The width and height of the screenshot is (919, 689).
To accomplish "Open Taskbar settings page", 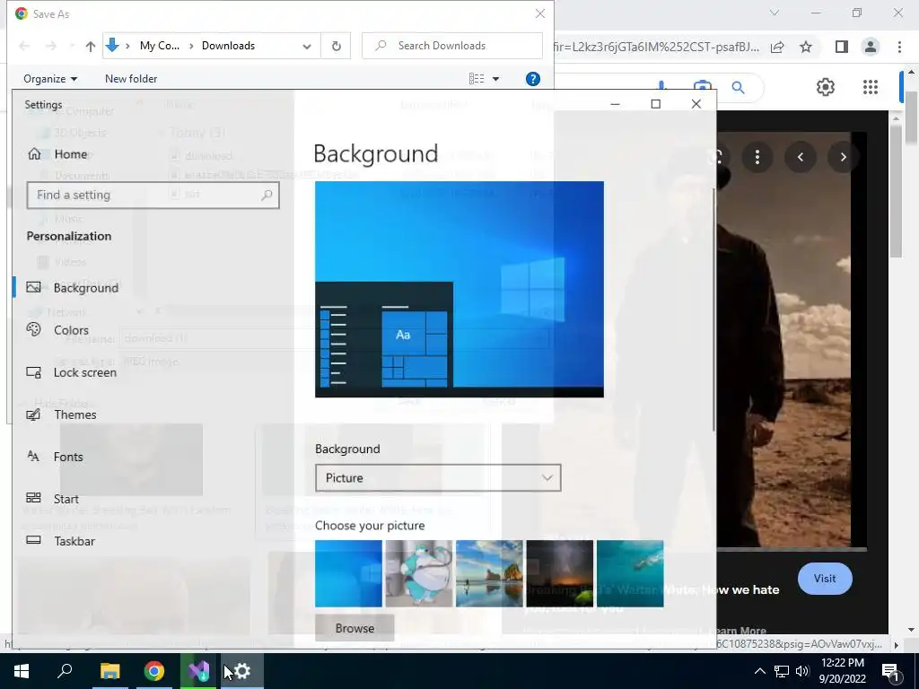I will pyautogui.click(x=60, y=541).
